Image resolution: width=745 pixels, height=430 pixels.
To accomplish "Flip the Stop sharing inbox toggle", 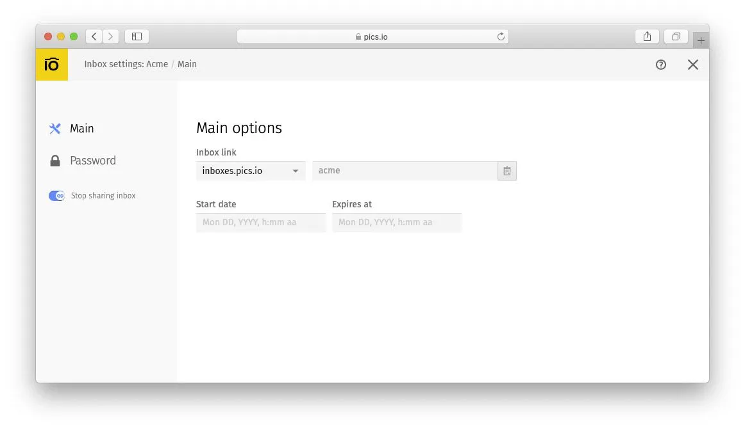I will pos(56,195).
